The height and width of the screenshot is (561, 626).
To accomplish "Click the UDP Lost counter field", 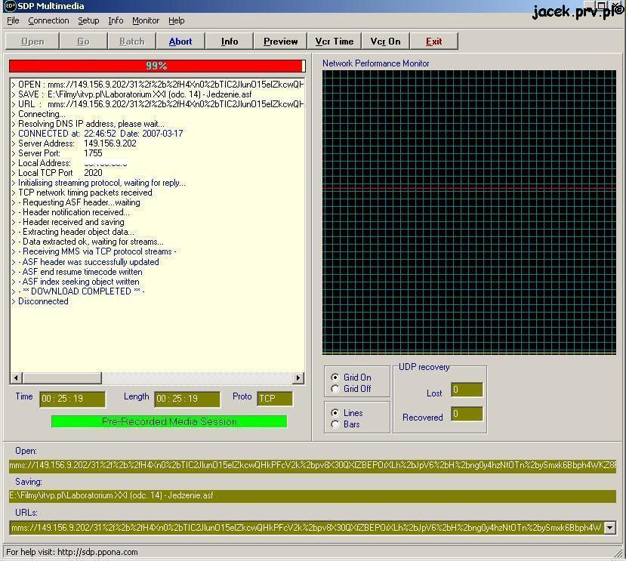I will (467, 390).
